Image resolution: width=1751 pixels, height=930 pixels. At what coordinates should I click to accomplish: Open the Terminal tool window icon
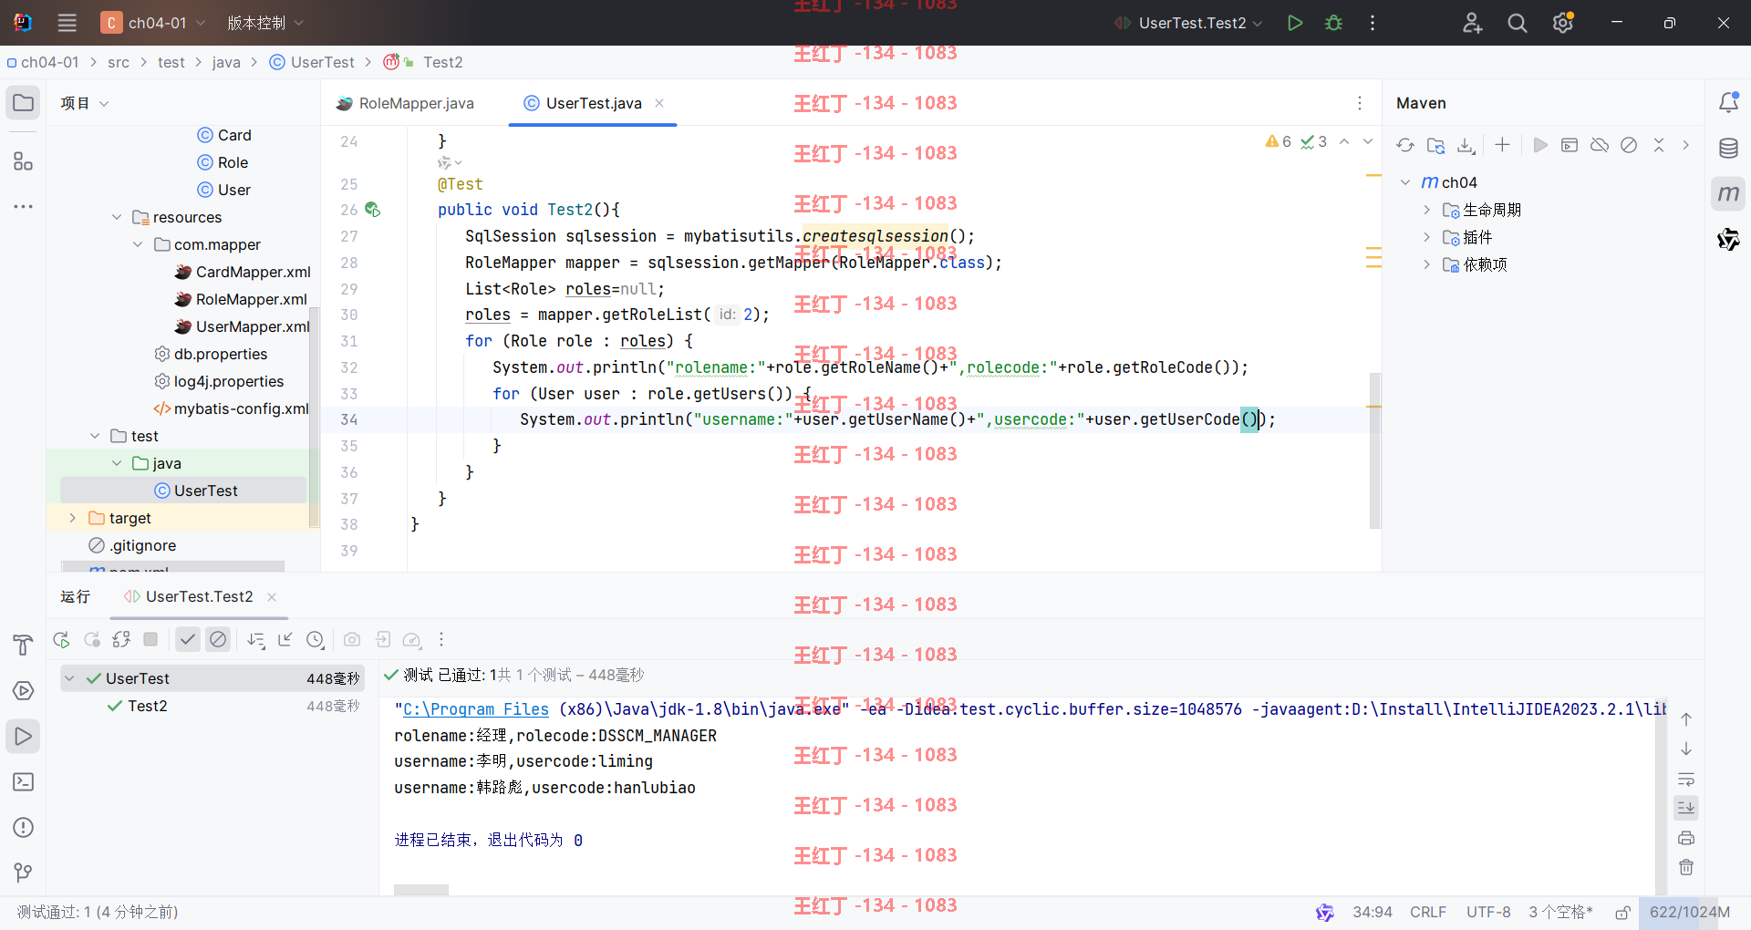coord(24,782)
